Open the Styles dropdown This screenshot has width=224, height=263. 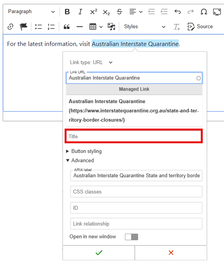coord(145,27)
